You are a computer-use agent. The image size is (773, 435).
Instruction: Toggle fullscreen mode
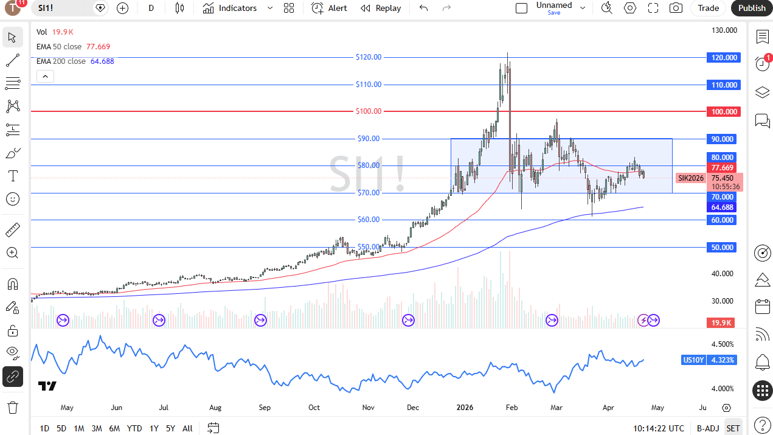(x=653, y=8)
